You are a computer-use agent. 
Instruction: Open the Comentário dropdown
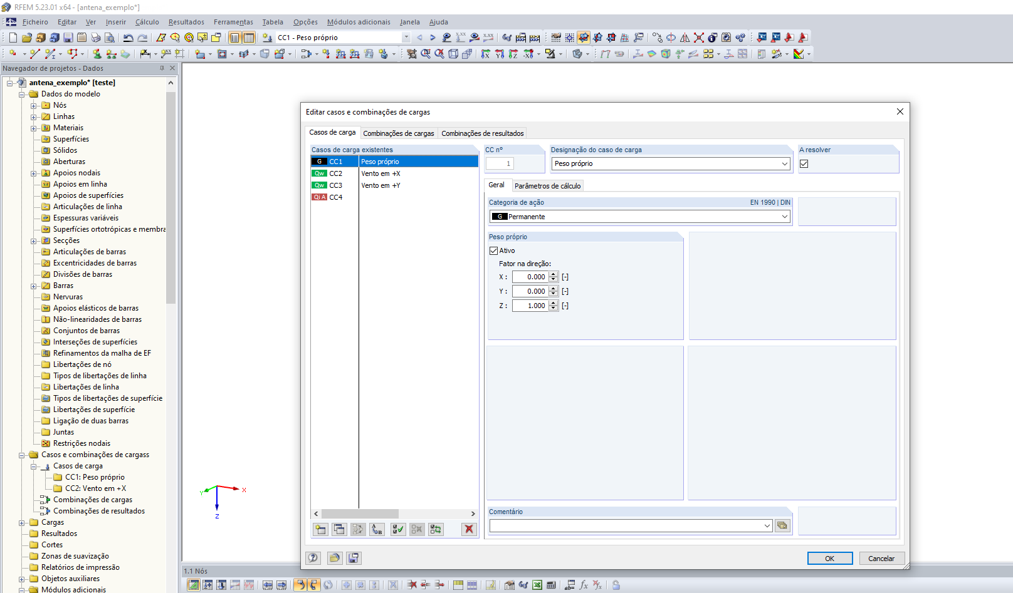click(x=767, y=526)
